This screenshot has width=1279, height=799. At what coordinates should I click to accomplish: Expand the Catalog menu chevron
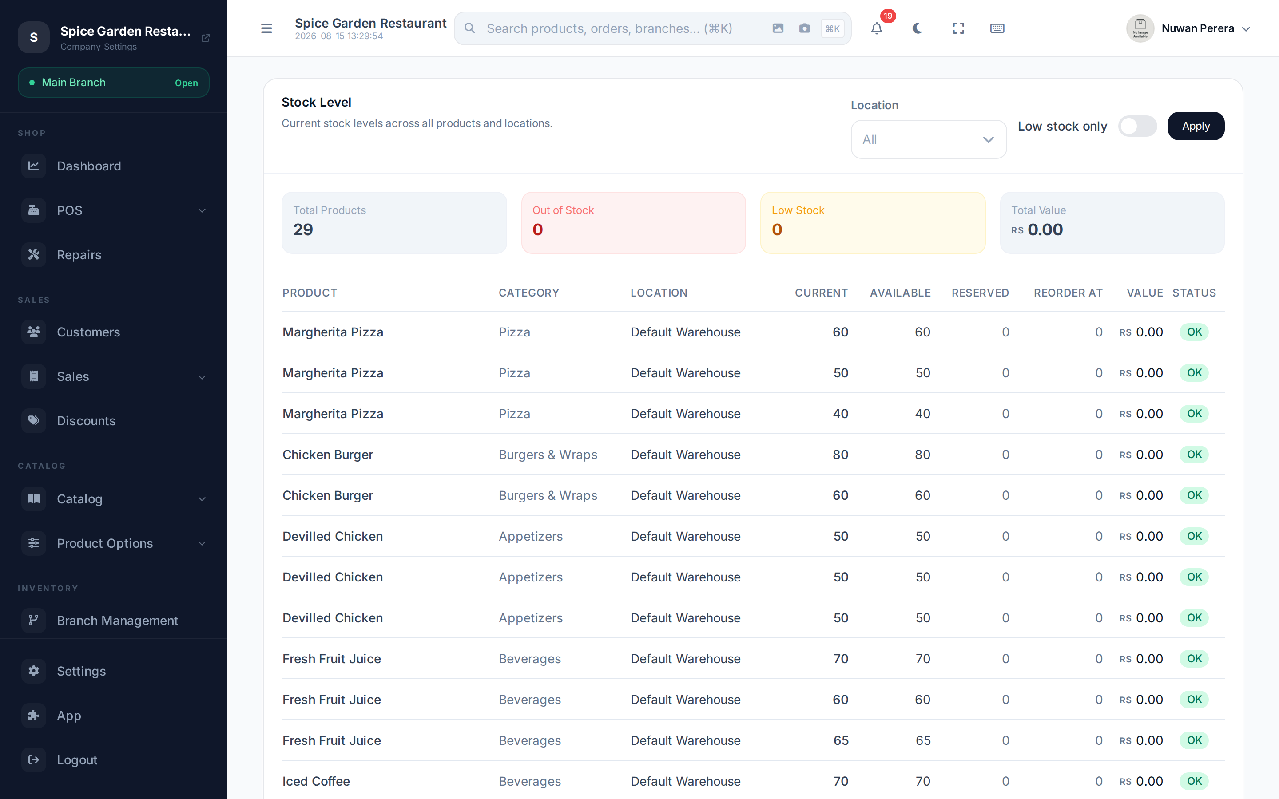click(202, 499)
